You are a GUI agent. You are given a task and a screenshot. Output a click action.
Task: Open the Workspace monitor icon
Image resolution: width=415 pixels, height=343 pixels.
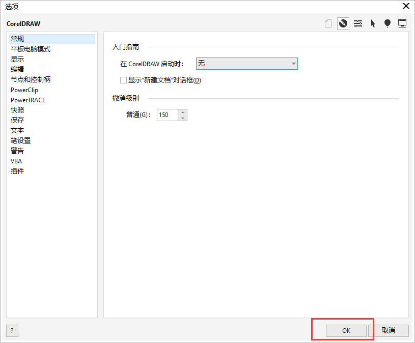[x=402, y=23]
